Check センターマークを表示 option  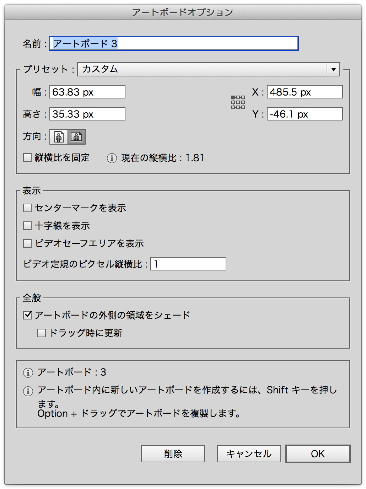[27, 208]
